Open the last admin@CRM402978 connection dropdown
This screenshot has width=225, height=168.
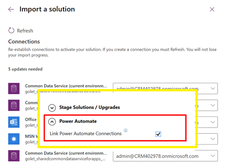(x=165, y=156)
